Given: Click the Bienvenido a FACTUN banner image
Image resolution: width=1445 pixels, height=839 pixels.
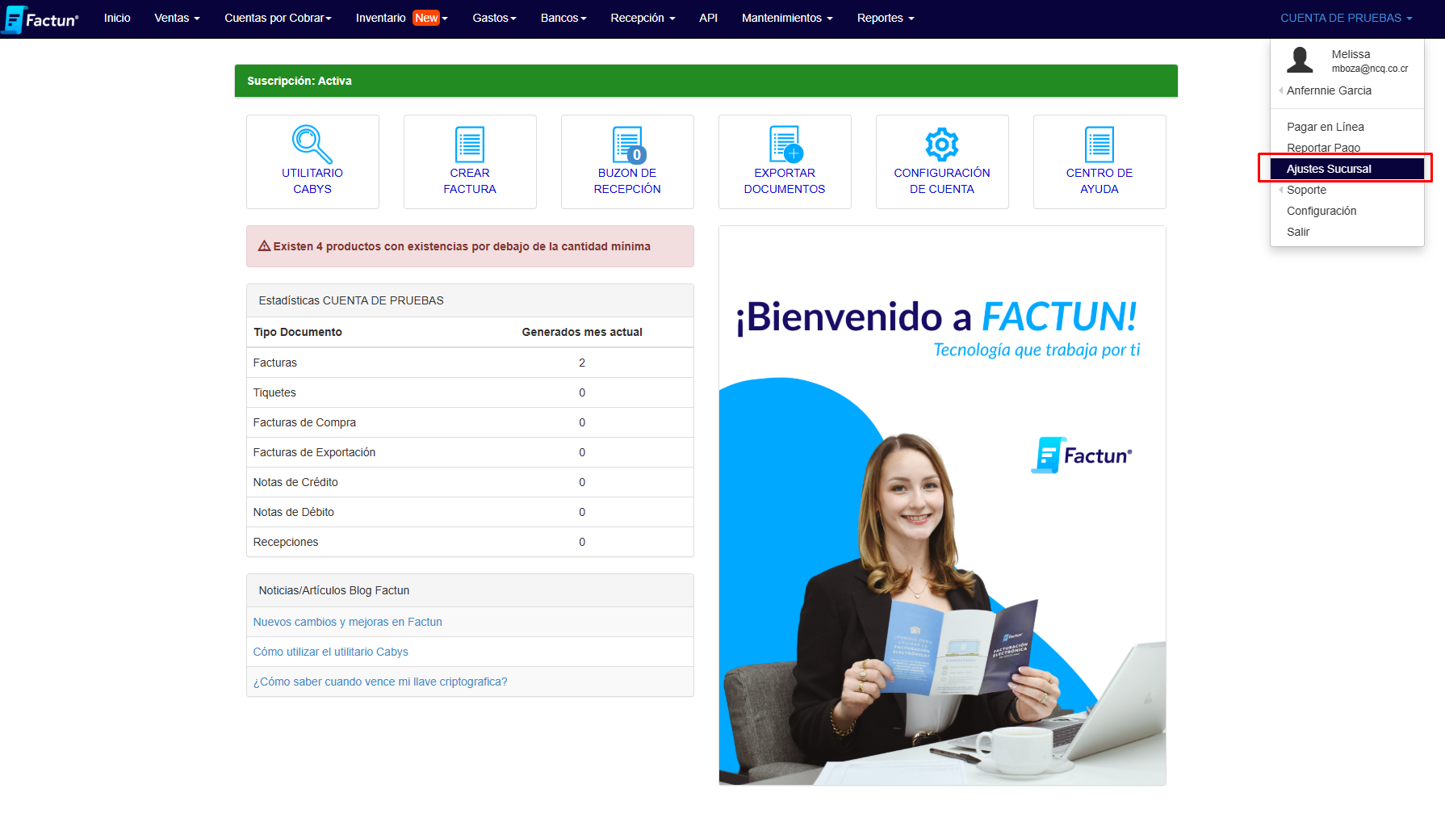Looking at the screenshot, I should click(x=942, y=505).
